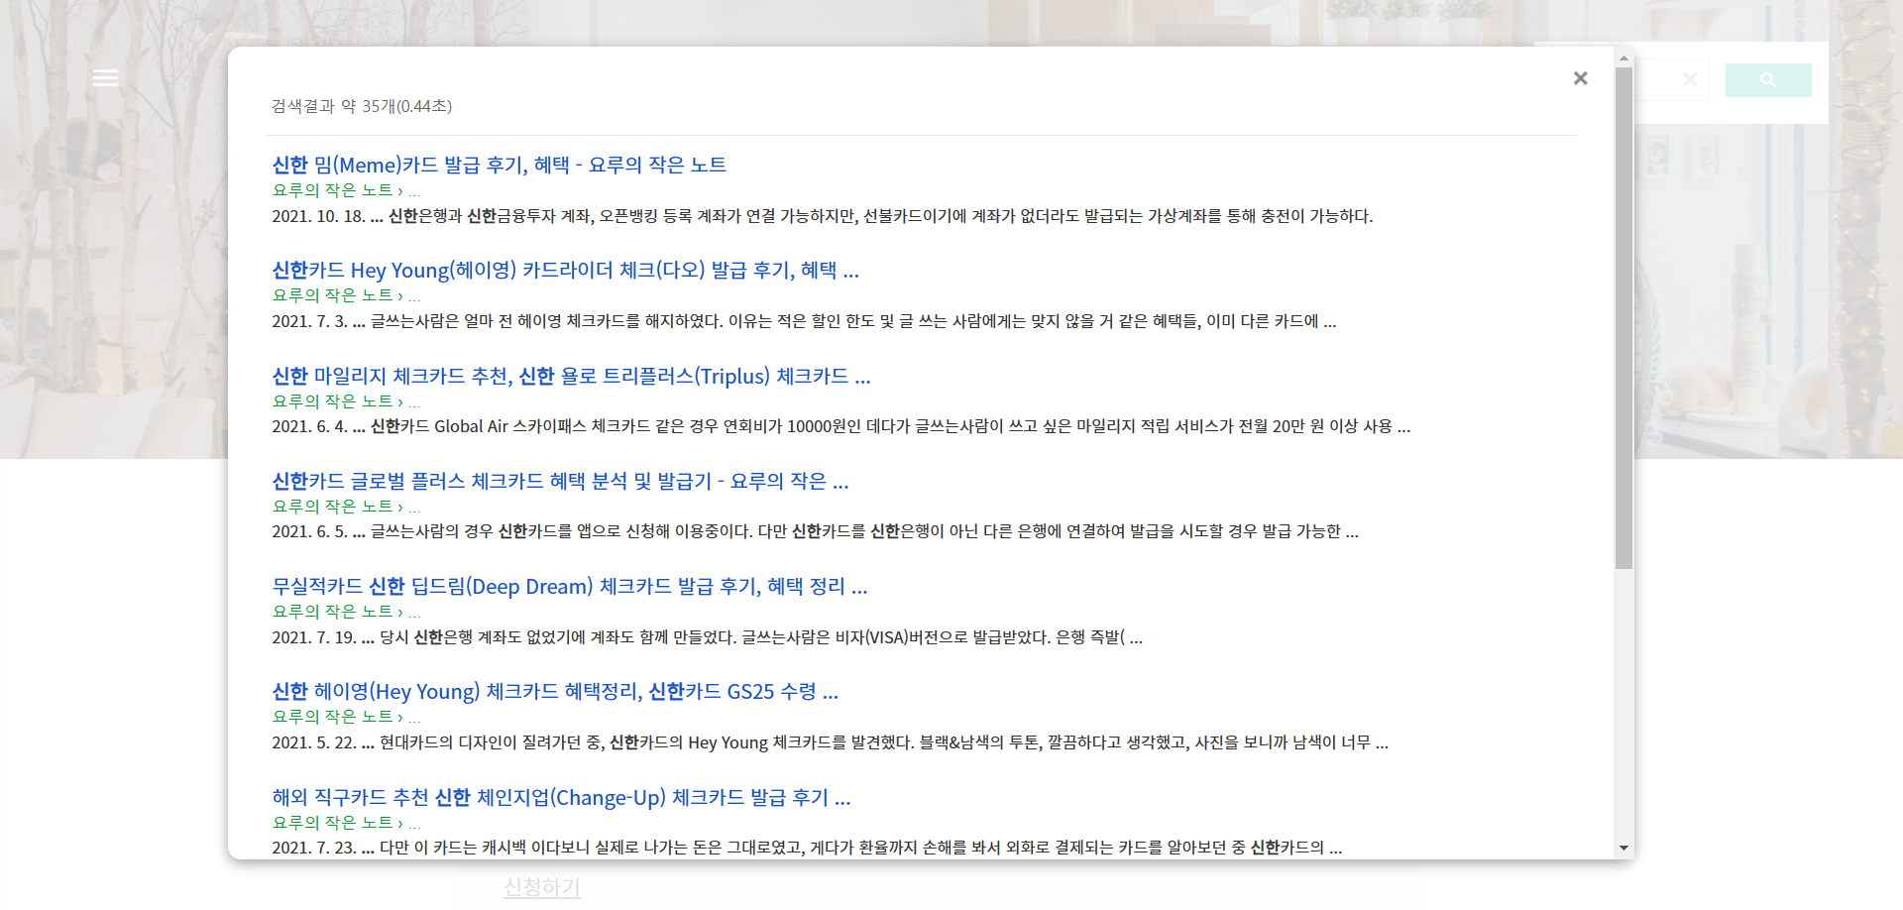The width and height of the screenshot is (1903, 910).
Task: Open the 신한 밈(Meme)카드 발급 후기 result
Action: coord(499,165)
